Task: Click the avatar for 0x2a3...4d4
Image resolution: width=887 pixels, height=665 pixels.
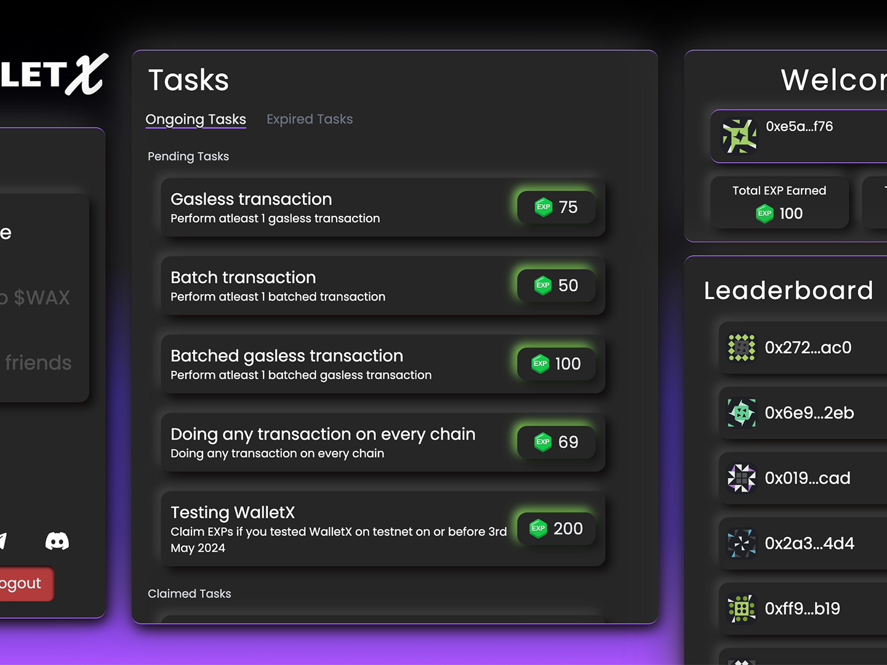Action: point(742,543)
